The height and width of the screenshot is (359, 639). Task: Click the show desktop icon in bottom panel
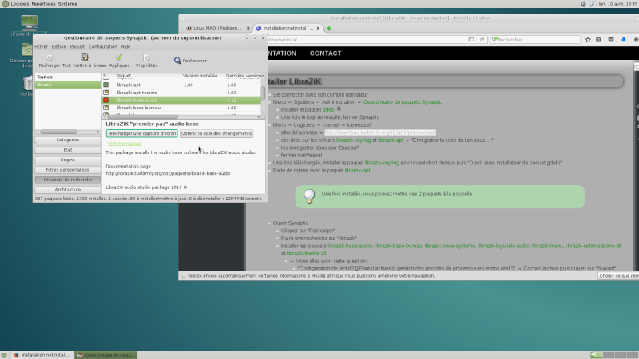point(4,355)
